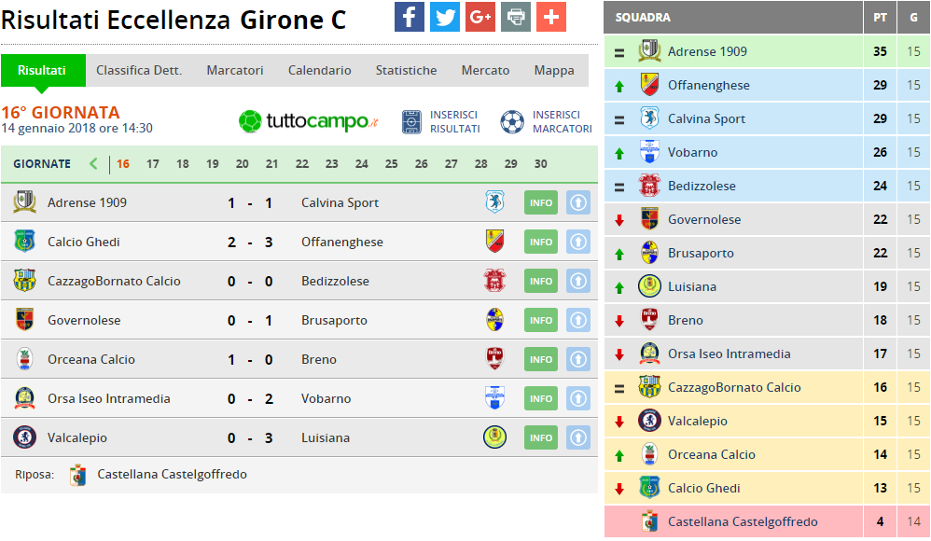
Task: Open Castellana Castelgoffredo team link under Riposa
Action: [x=172, y=474]
